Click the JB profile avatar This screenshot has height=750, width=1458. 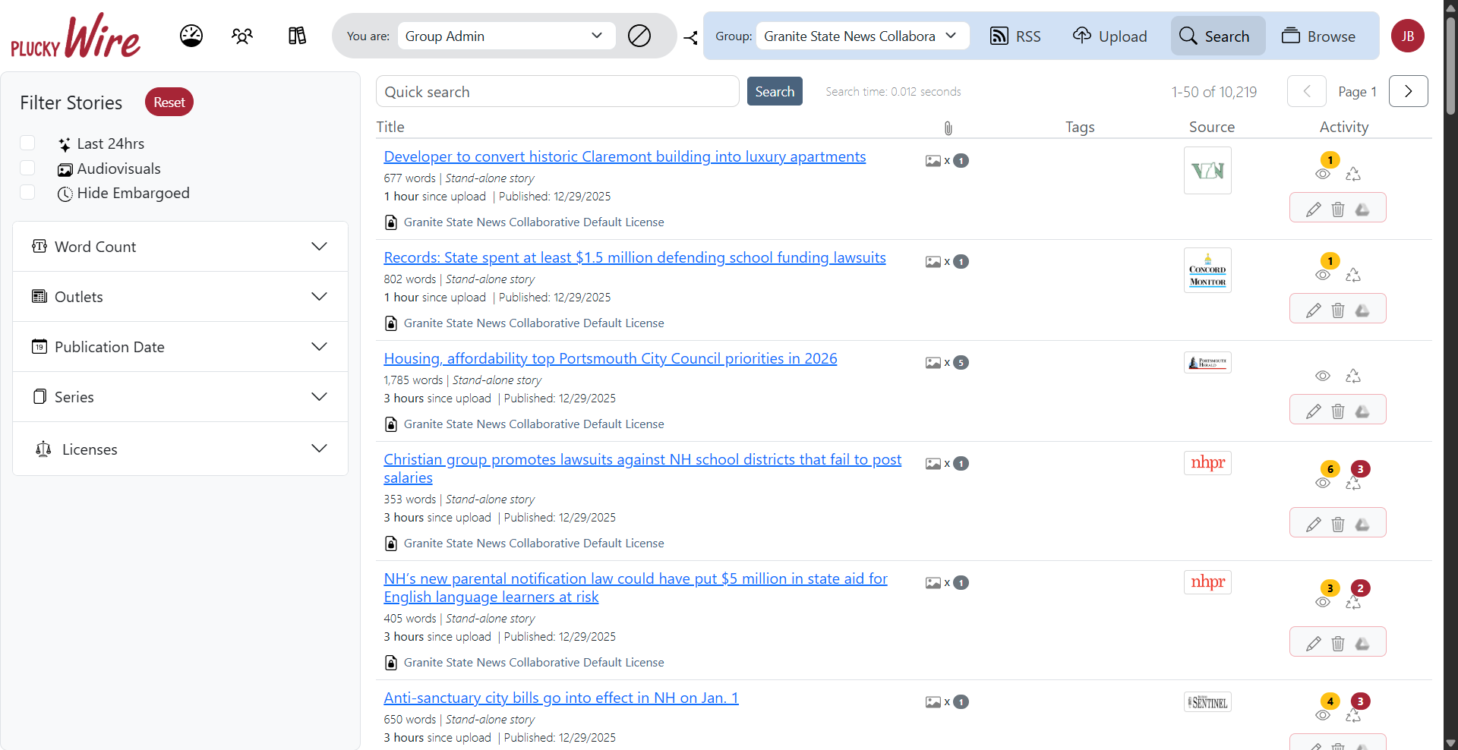pyautogui.click(x=1408, y=36)
